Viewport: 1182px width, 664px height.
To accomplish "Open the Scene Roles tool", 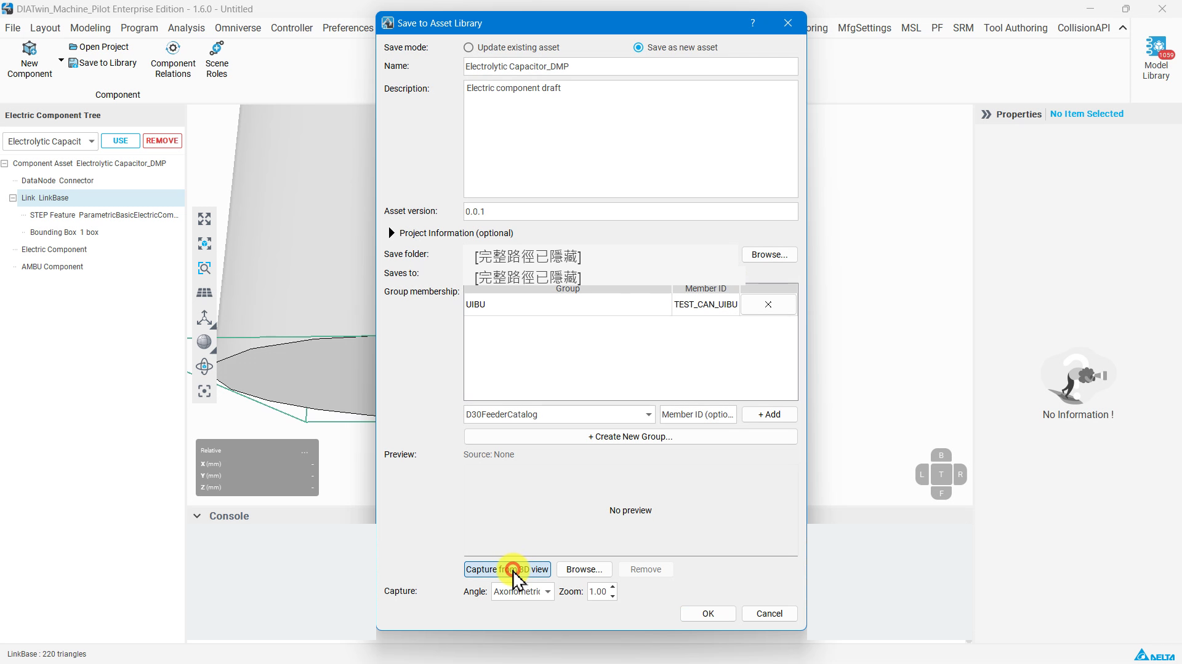I will pos(217,60).
